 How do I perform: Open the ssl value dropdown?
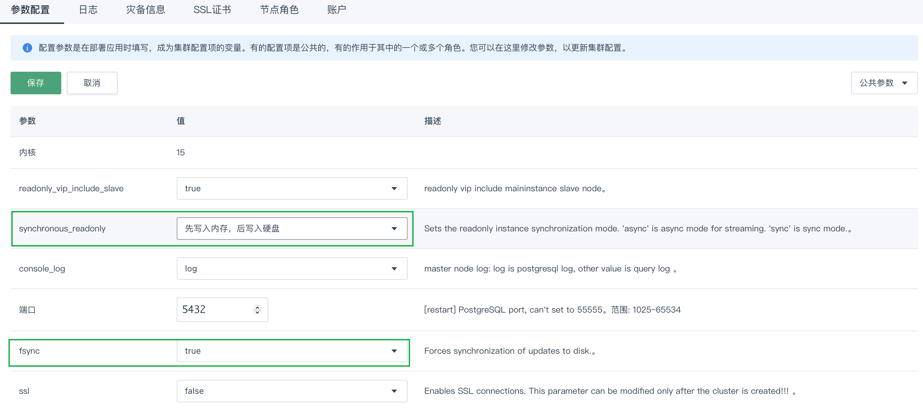click(x=292, y=391)
